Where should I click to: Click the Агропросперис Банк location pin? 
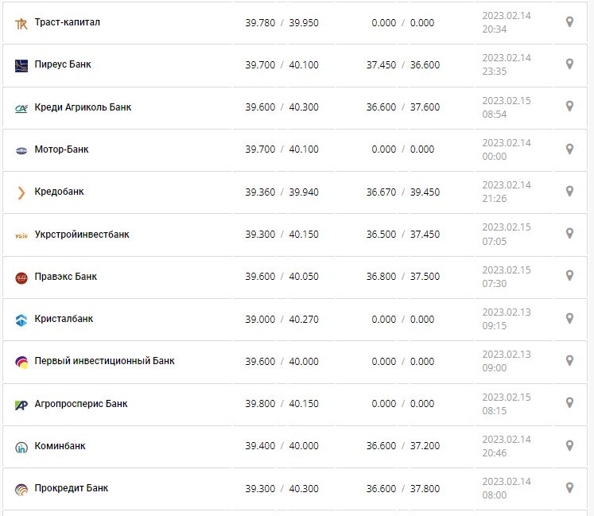[569, 403]
